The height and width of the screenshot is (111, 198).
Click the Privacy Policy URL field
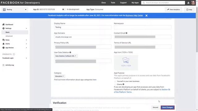pyautogui.click(x=83, y=47)
